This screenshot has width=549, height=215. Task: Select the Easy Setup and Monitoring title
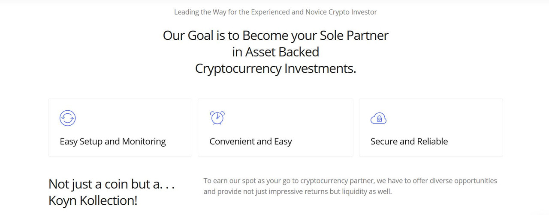tap(113, 141)
